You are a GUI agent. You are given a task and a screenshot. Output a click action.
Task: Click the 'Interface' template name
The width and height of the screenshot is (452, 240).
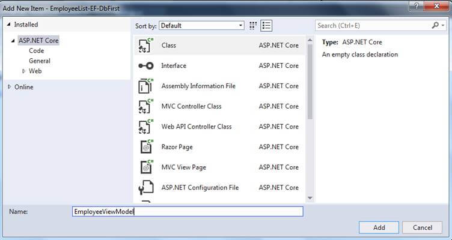[x=174, y=65]
